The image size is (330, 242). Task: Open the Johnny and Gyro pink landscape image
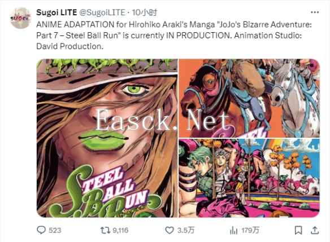(x=249, y=178)
